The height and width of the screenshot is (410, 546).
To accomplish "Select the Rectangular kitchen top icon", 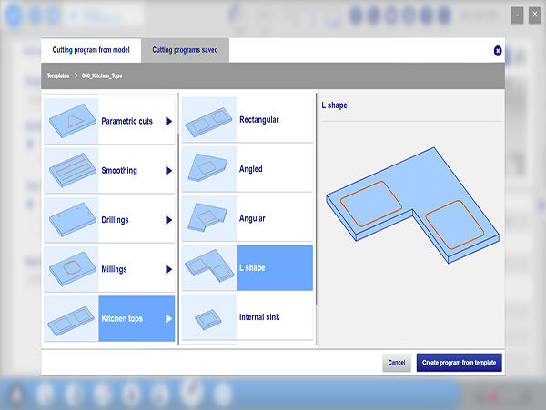I will tap(209, 120).
